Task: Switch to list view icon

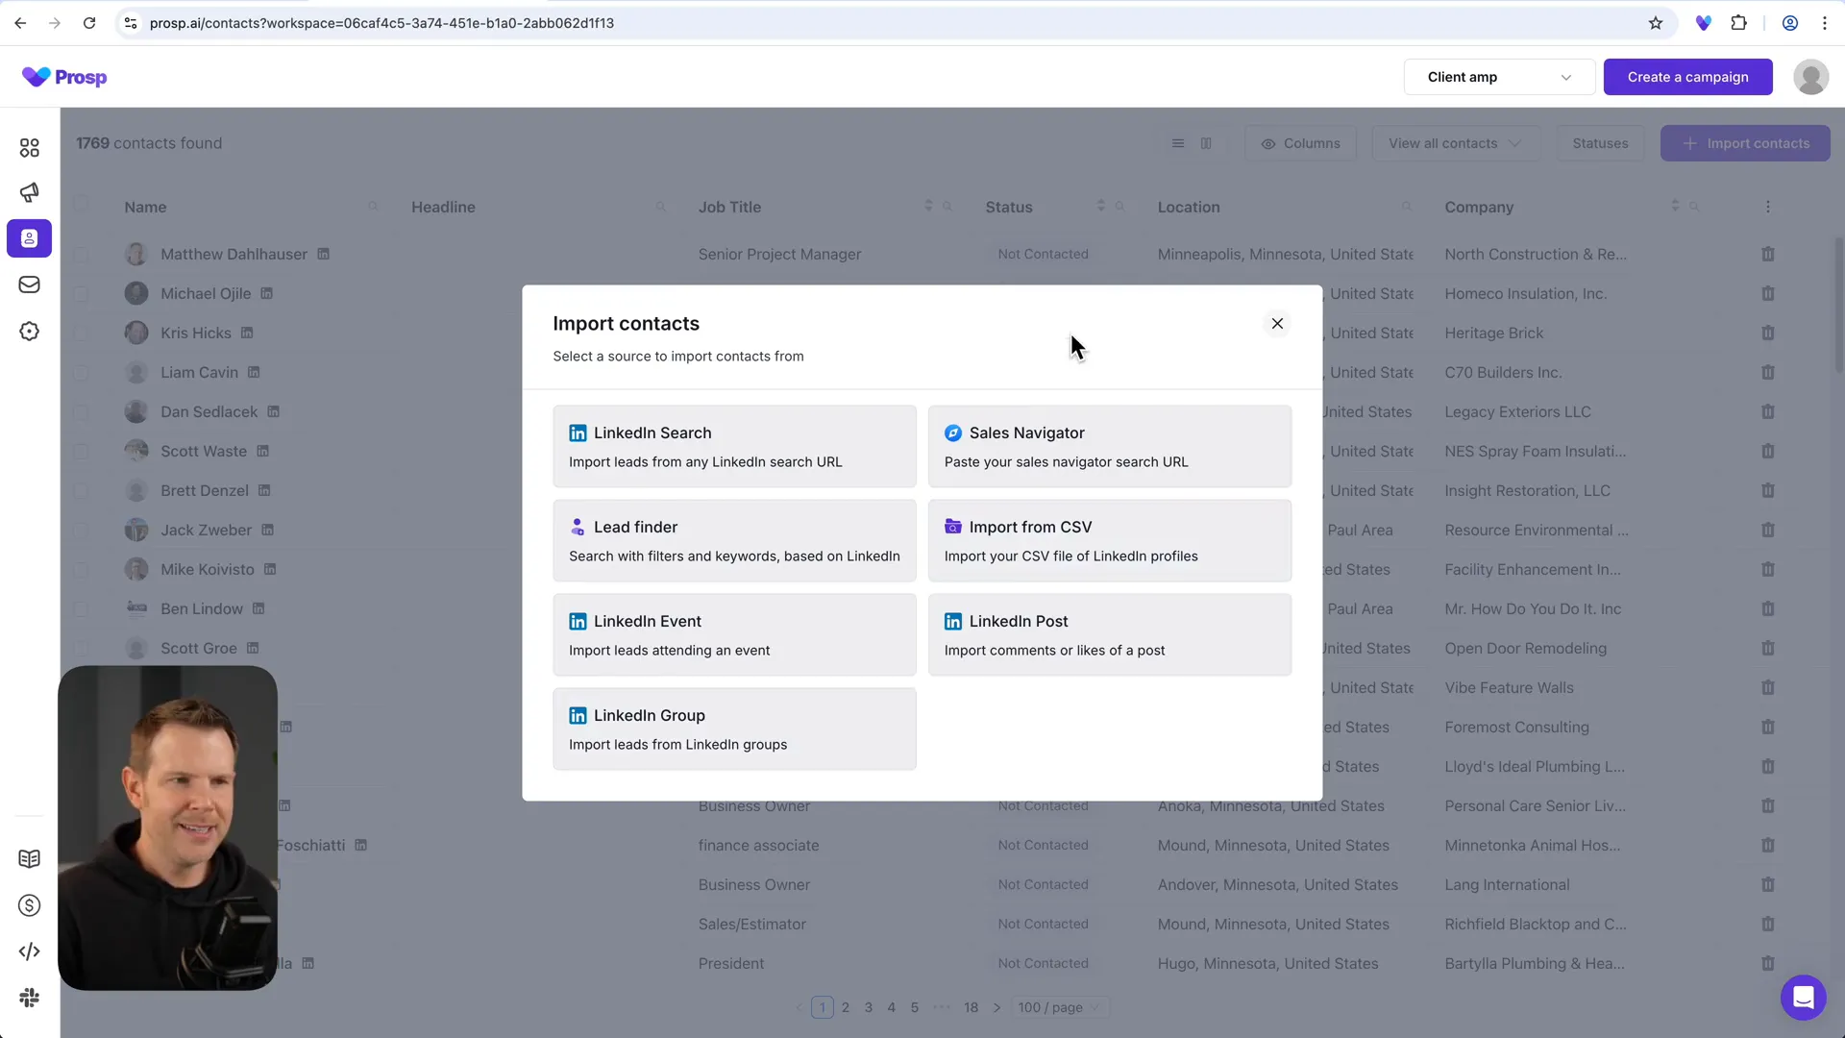Action: (1177, 143)
